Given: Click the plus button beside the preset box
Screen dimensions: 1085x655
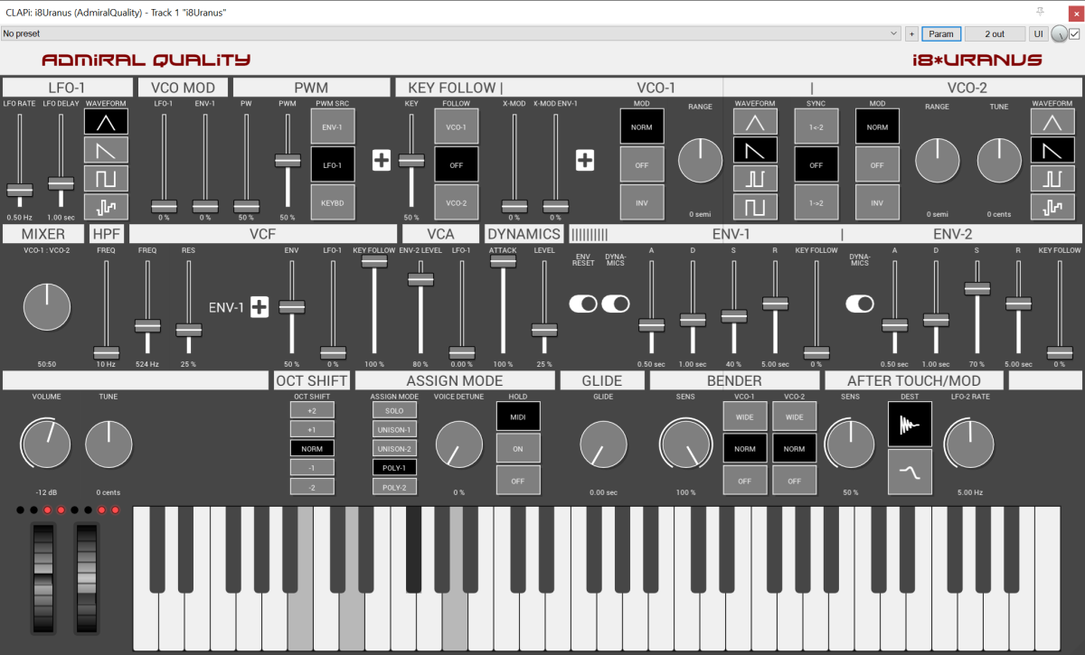Looking at the screenshot, I should [911, 33].
